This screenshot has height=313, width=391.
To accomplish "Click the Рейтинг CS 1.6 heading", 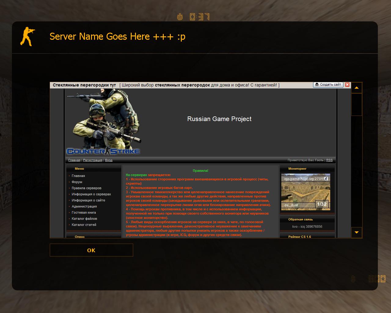I will 300,237.
